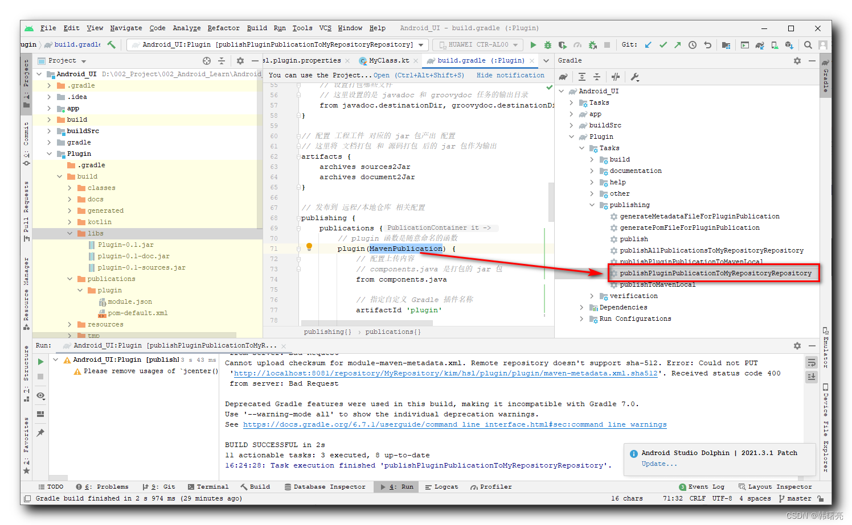Open the Database Inspector tab

click(x=325, y=487)
